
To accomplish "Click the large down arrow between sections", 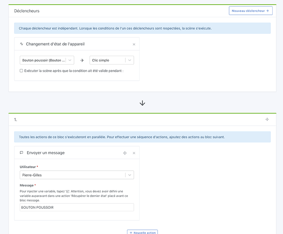I will point(142,103).
